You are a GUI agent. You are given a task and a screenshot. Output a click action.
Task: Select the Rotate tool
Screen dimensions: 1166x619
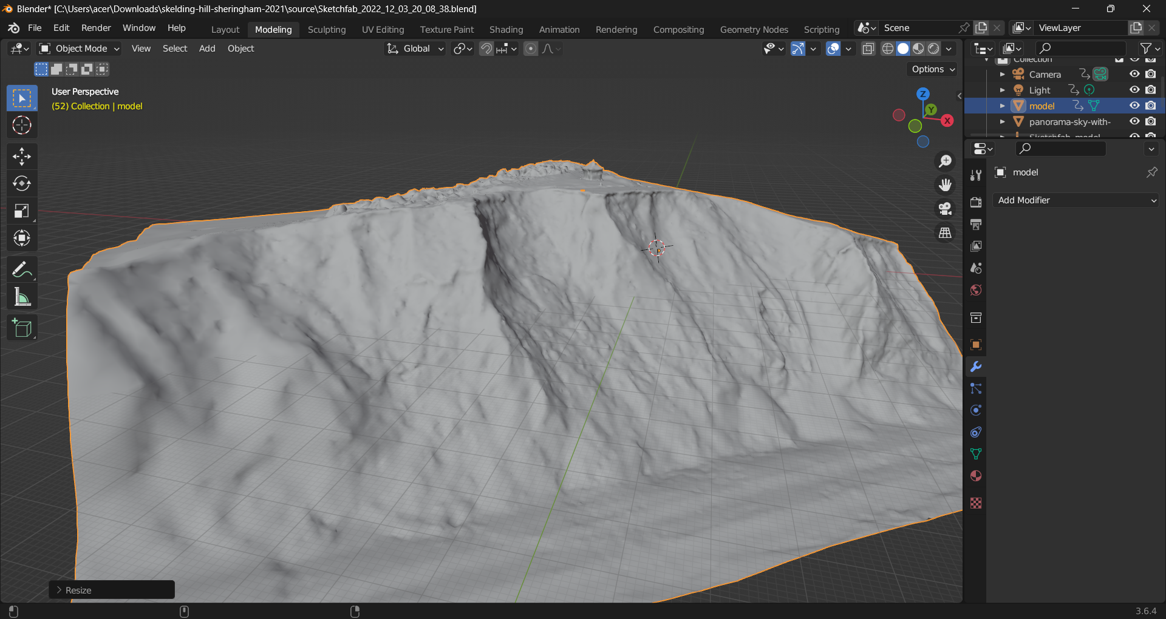click(22, 183)
